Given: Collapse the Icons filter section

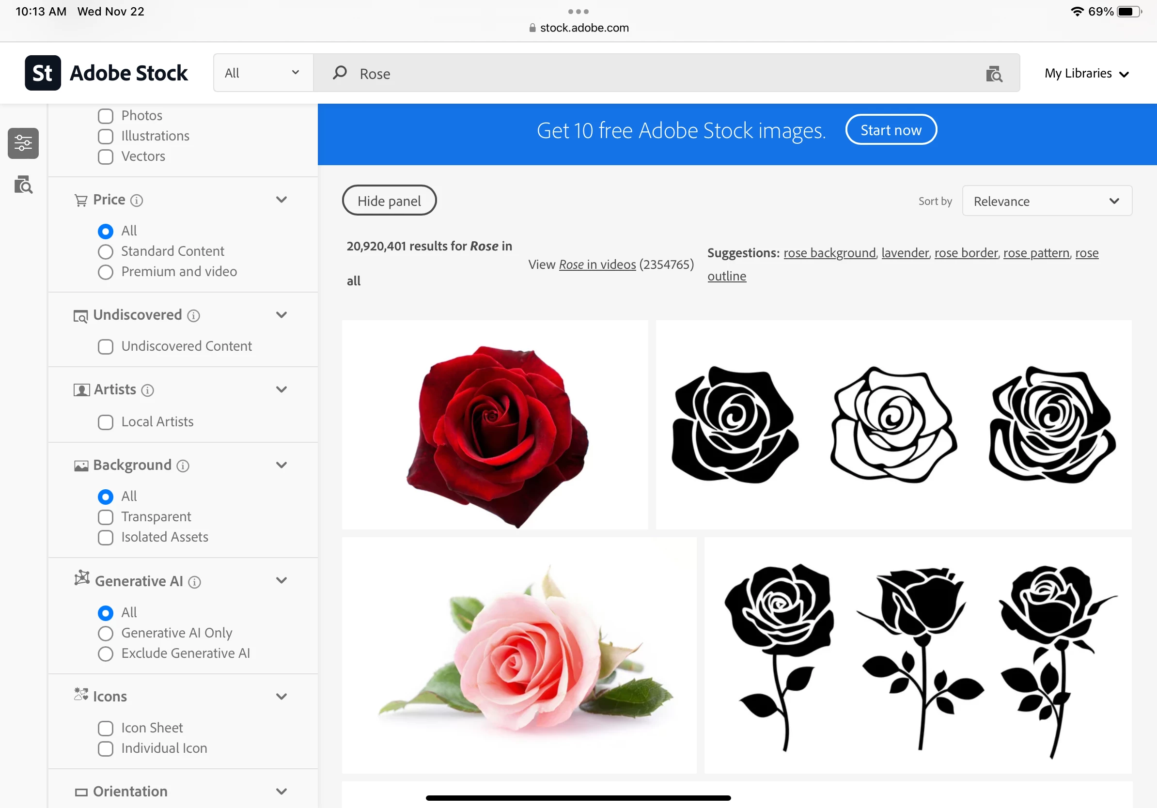Looking at the screenshot, I should click(281, 697).
